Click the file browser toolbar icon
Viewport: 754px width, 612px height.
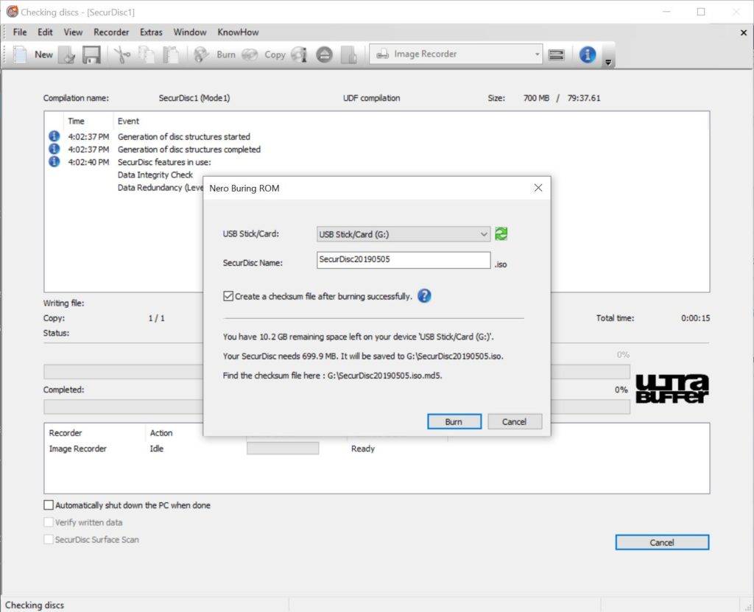[349, 54]
